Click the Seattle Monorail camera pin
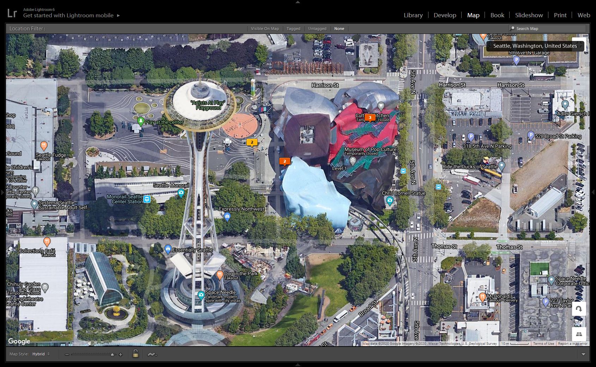The width and height of the screenshot is (596, 367). tap(181, 193)
